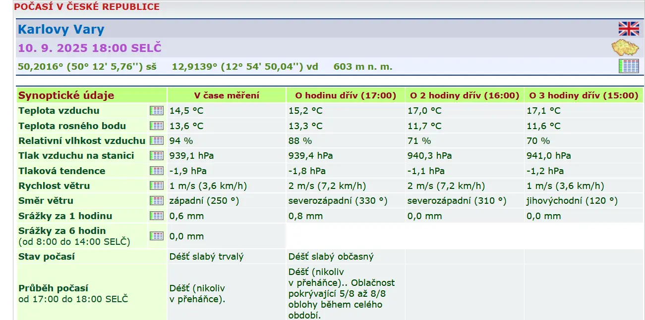This screenshot has width=645, height=320.
Task: Click the date 10. 9. 2025 18:00 SELČ
Action: (90, 48)
